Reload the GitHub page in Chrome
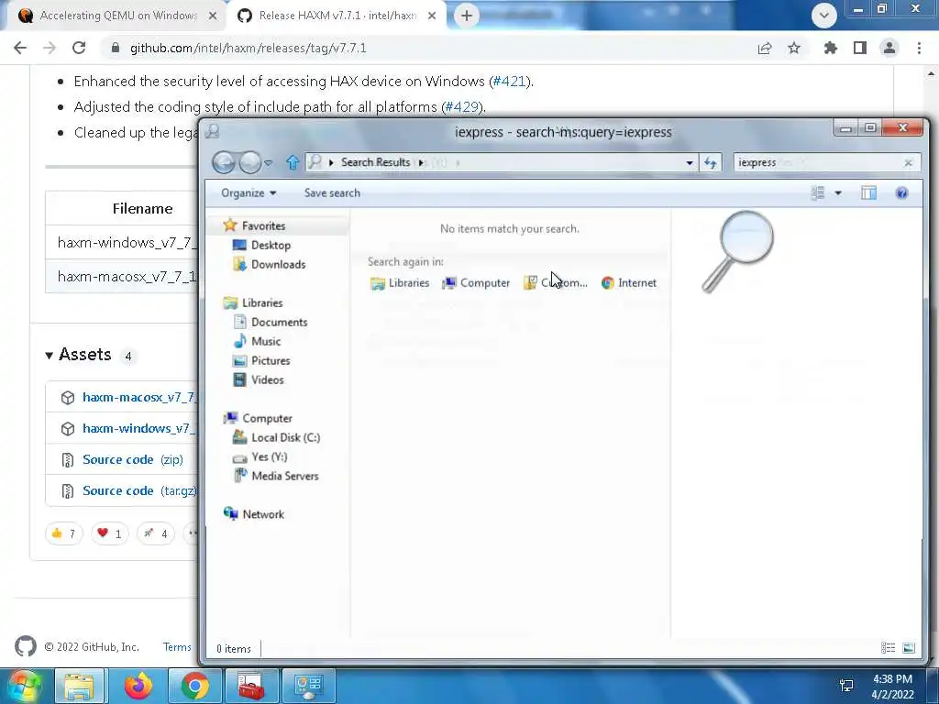 coord(79,48)
